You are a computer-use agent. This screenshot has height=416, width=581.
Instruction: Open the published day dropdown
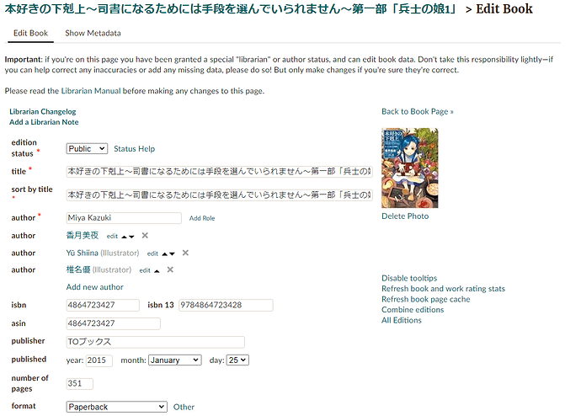(237, 360)
